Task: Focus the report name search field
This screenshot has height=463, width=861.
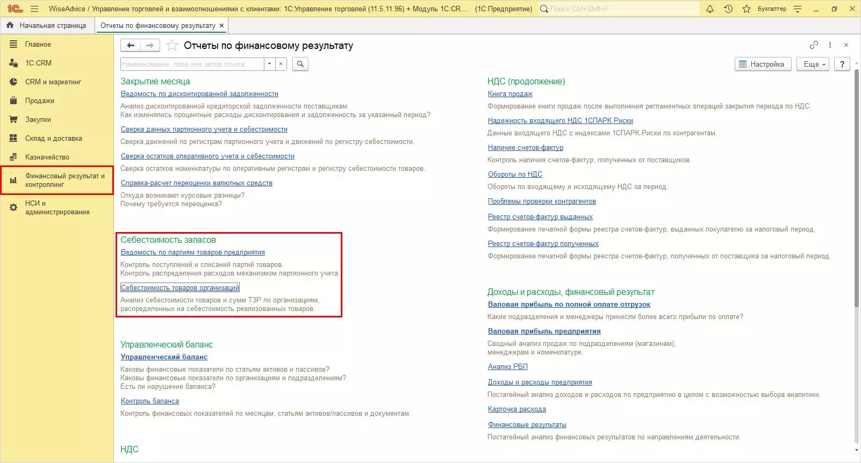Action: click(x=192, y=64)
